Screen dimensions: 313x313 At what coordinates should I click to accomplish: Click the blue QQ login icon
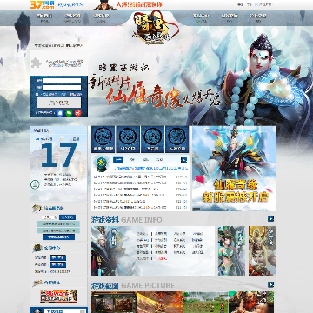point(60,113)
